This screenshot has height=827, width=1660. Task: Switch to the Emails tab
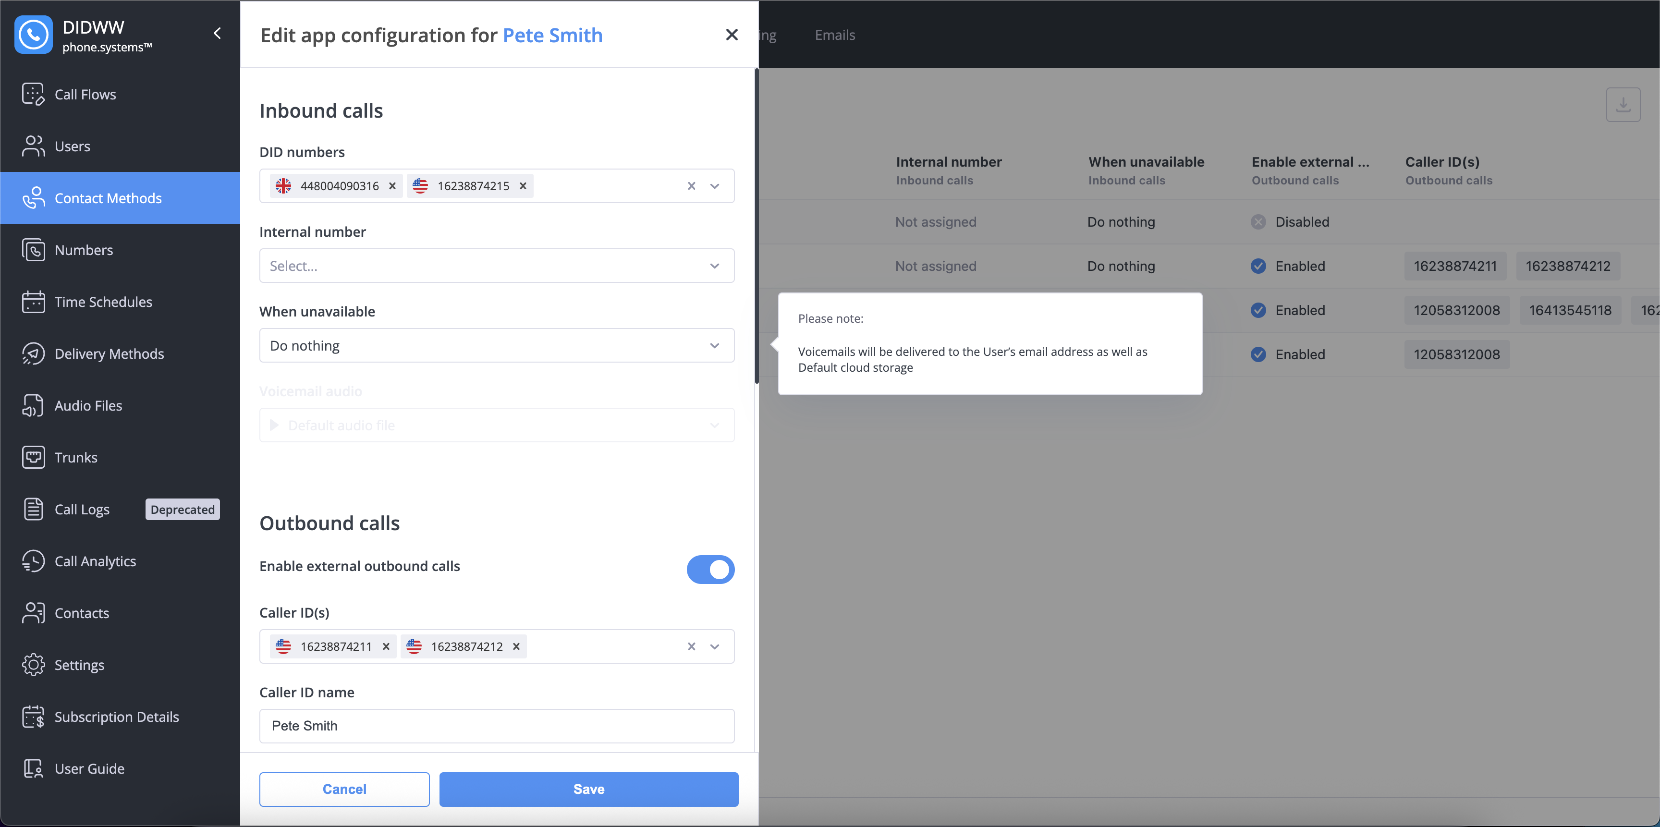[x=835, y=35]
